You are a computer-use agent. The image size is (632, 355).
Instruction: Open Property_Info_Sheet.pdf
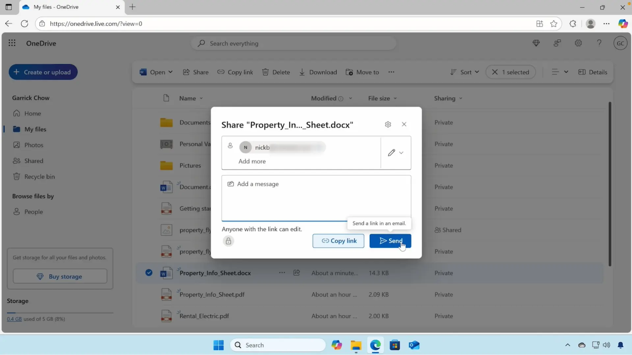[x=212, y=295]
